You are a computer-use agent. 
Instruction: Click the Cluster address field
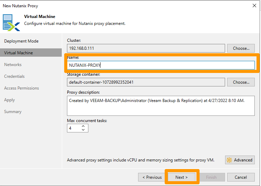tap(146, 48)
